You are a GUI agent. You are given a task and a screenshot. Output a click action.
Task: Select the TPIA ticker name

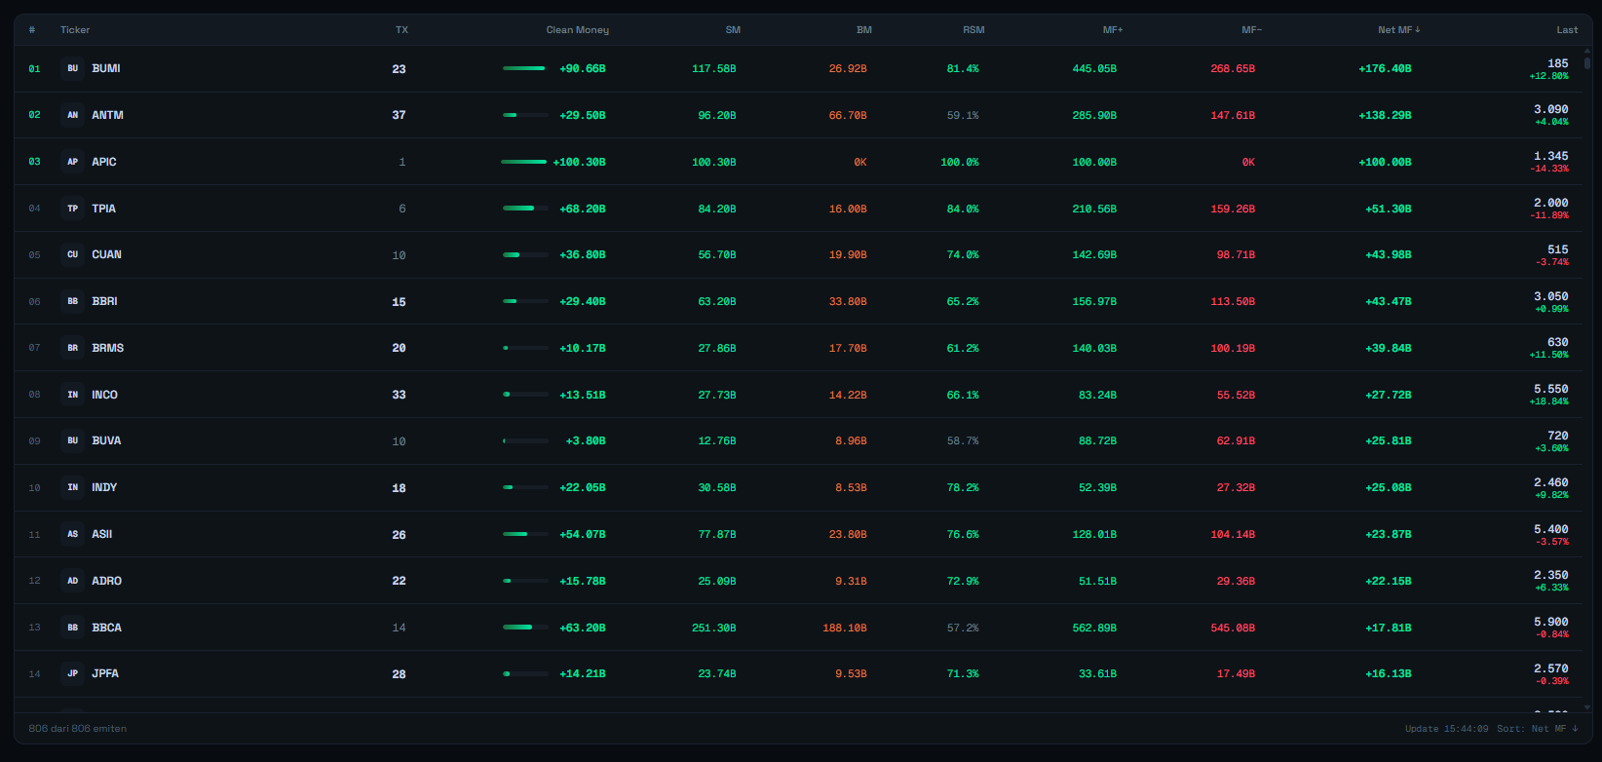(x=103, y=209)
